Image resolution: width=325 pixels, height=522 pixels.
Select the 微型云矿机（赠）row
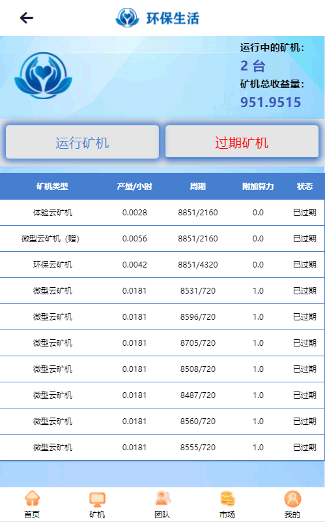pos(162,239)
